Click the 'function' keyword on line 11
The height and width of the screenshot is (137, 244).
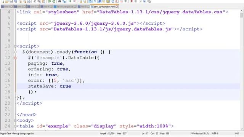(85, 52)
